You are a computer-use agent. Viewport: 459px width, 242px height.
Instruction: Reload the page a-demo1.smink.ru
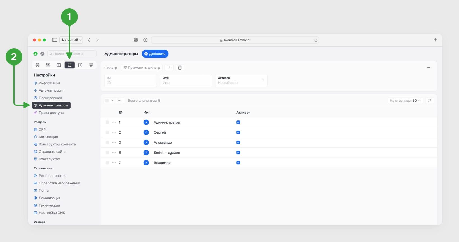click(316, 40)
